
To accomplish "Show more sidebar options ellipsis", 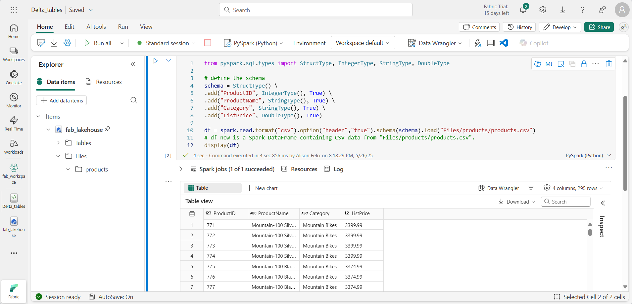I will [14, 253].
